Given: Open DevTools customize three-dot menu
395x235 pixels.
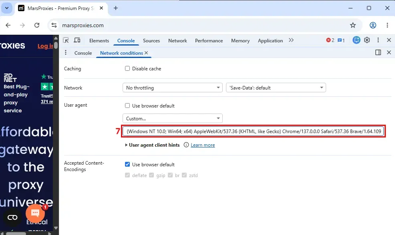Looking at the screenshot, I should (x=378, y=40).
